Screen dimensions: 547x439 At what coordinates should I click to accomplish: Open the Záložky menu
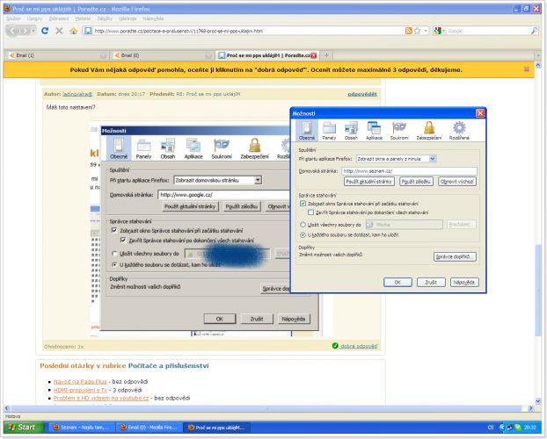pos(105,18)
